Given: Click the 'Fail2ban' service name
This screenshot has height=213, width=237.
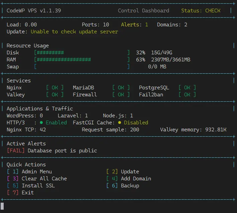Looking at the screenshot, I should pos(151,95).
